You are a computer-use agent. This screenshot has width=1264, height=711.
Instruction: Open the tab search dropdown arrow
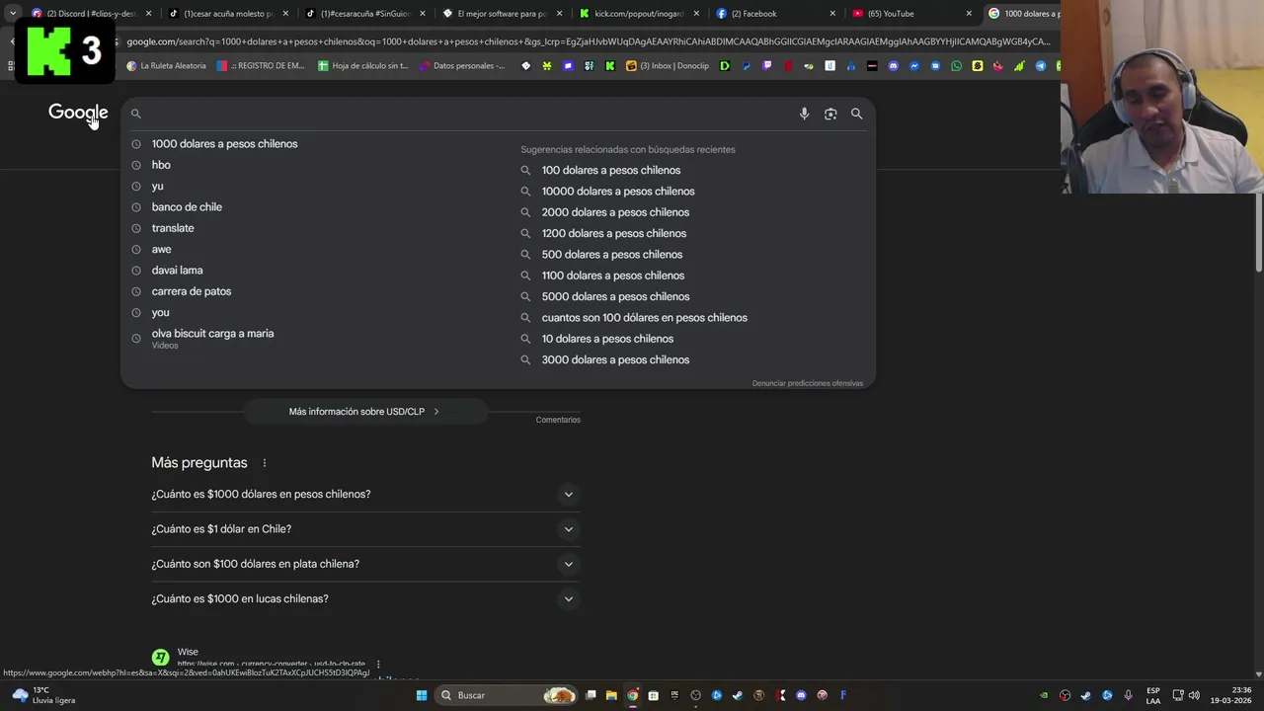12,13
